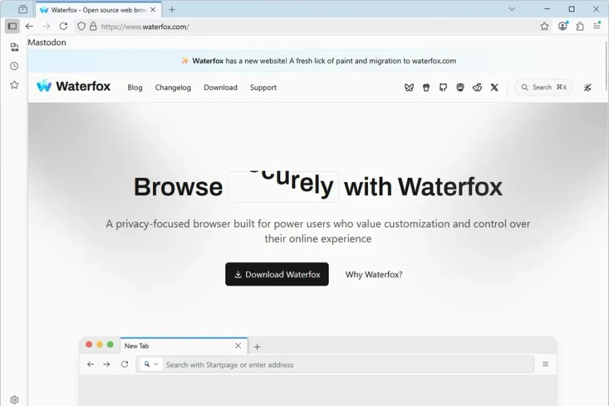Open Waterfox X Twitter icon

(x=495, y=87)
